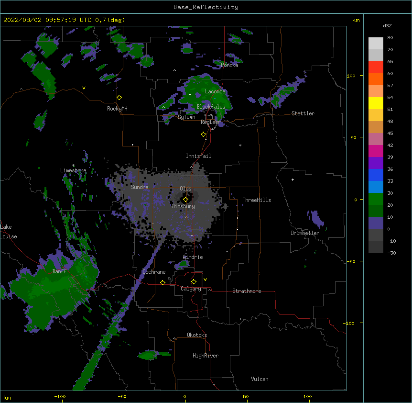Screen dimensions: 412x403
Task: Click the -100 tick label on horizontal axis
Action: click(x=60, y=396)
